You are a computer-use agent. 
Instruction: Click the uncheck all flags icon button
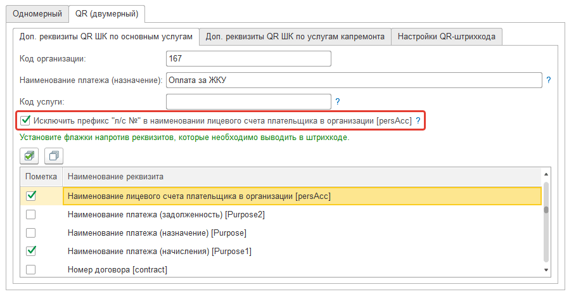click(54, 155)
